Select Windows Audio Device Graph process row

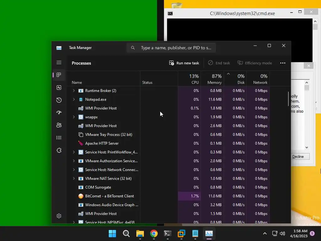[x=168, y=205]
